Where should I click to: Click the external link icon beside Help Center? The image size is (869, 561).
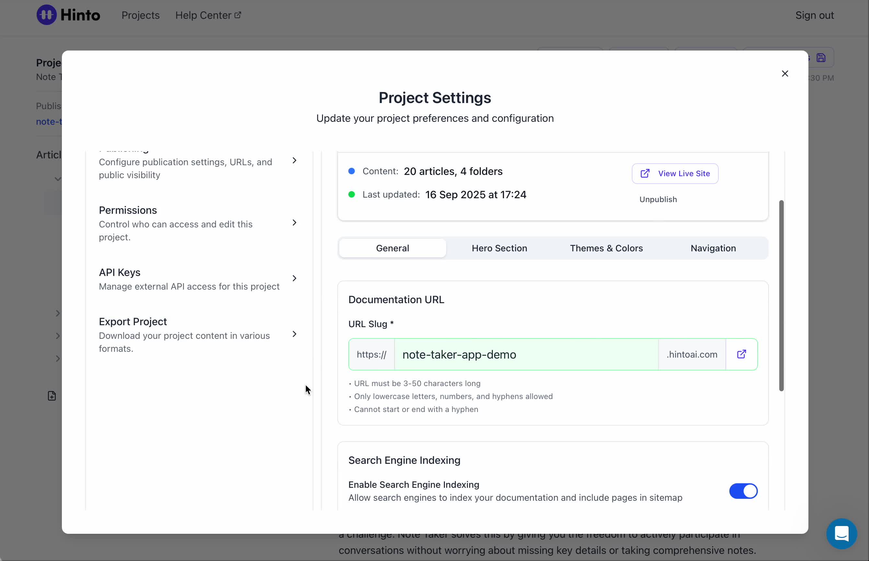click(238, 15)
